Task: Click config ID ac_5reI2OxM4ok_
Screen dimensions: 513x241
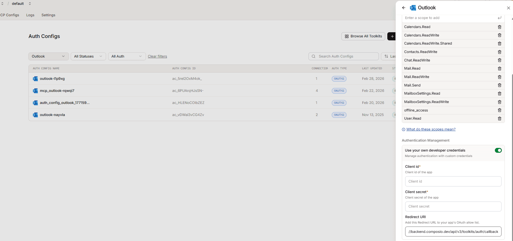Action: point(187,79)
